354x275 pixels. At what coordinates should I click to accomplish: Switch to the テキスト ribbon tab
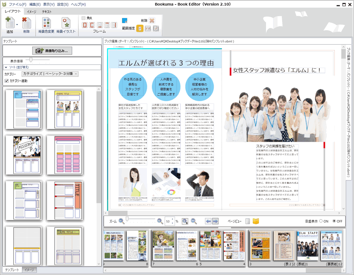(46, 12)
